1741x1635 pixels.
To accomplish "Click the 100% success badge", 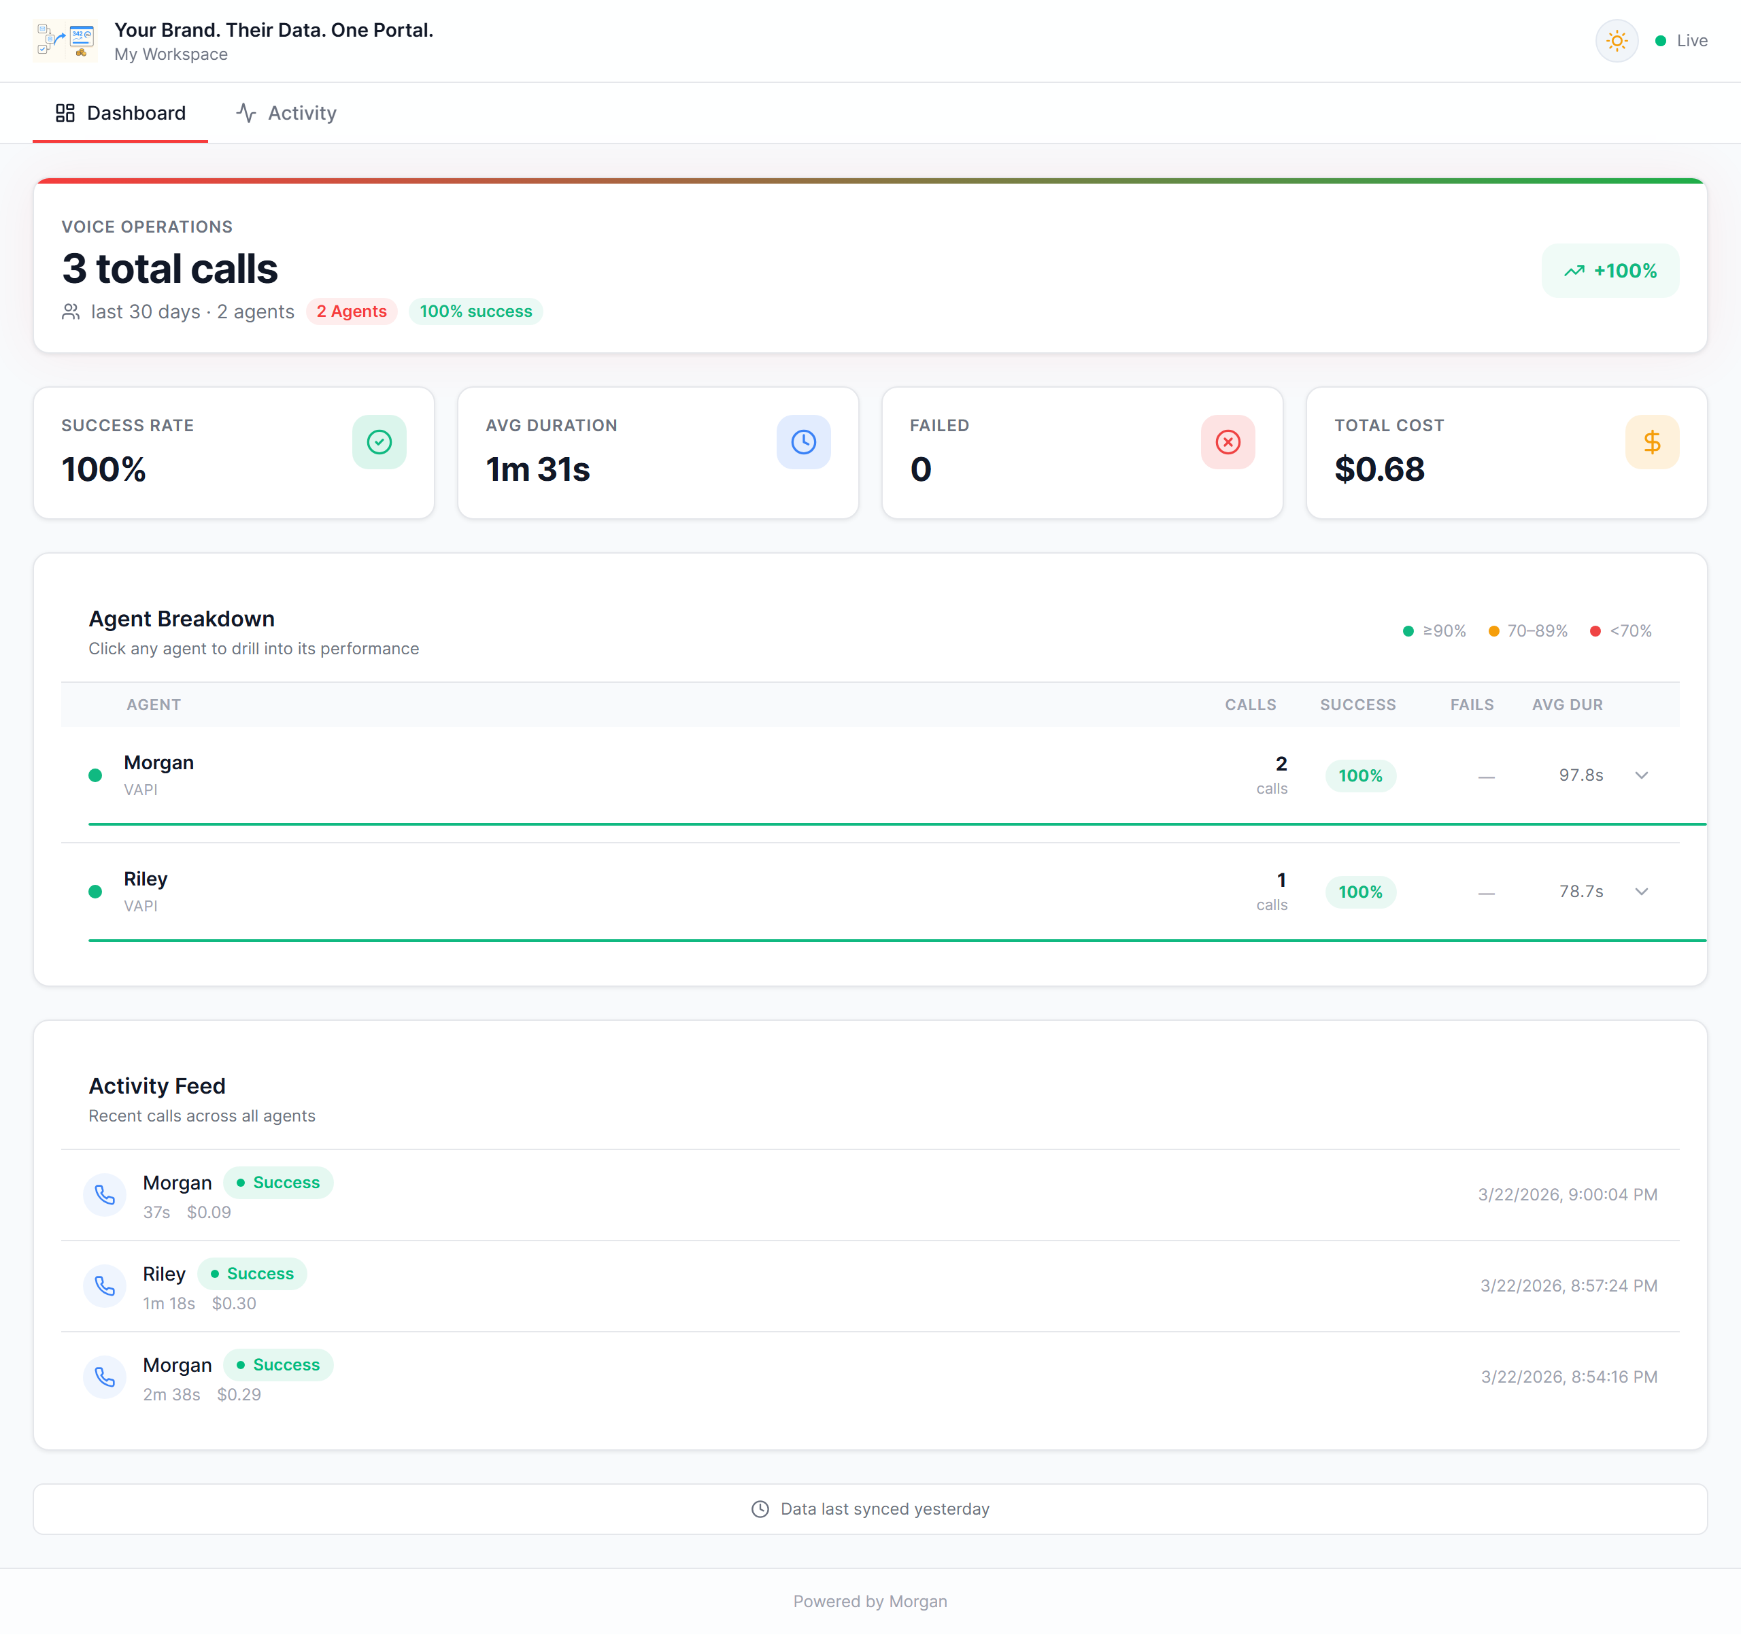I will pos(475,311).
